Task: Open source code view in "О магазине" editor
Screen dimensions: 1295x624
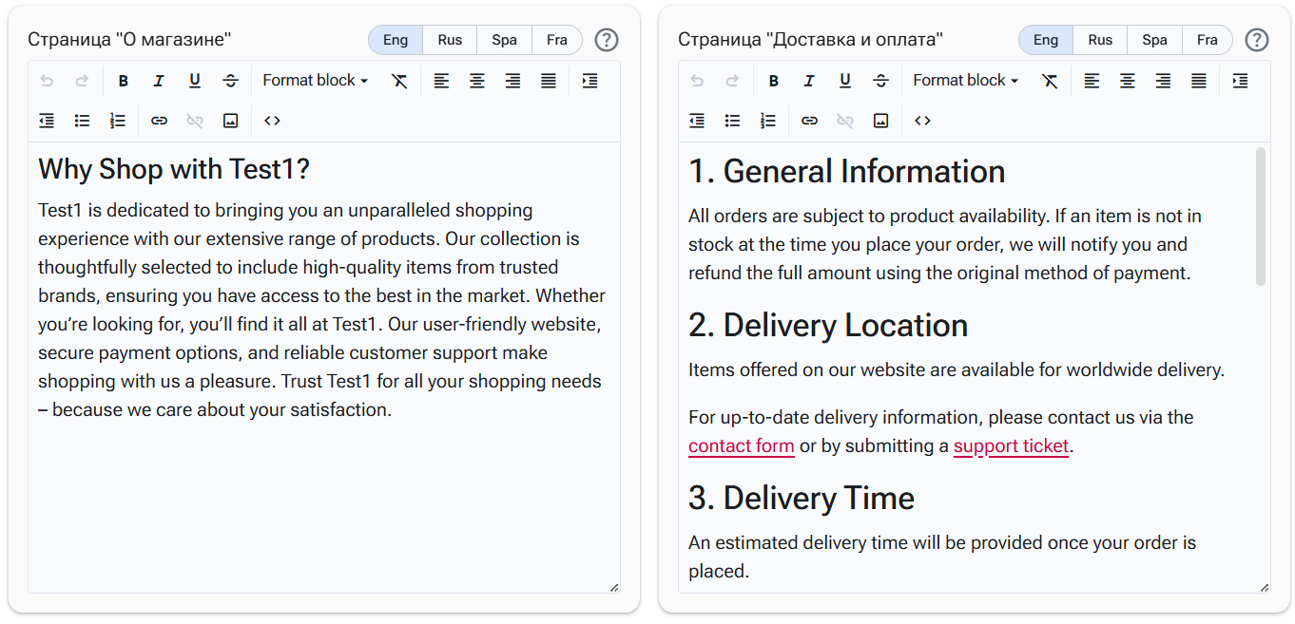Action: click(272, 121)
